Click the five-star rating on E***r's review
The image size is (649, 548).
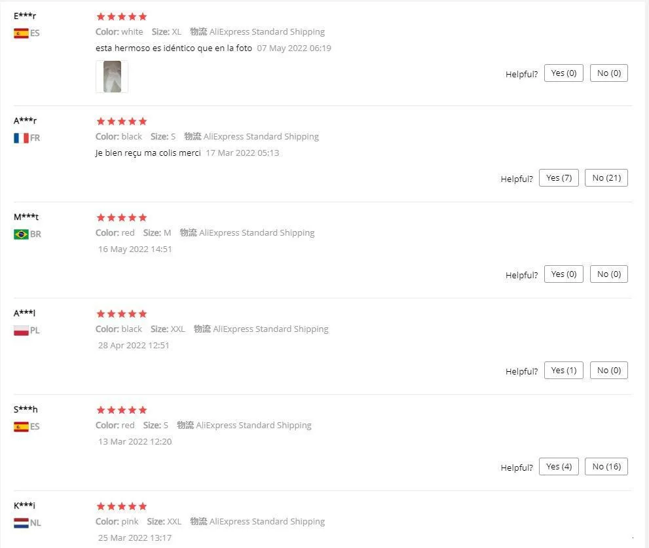click(121, 16)
